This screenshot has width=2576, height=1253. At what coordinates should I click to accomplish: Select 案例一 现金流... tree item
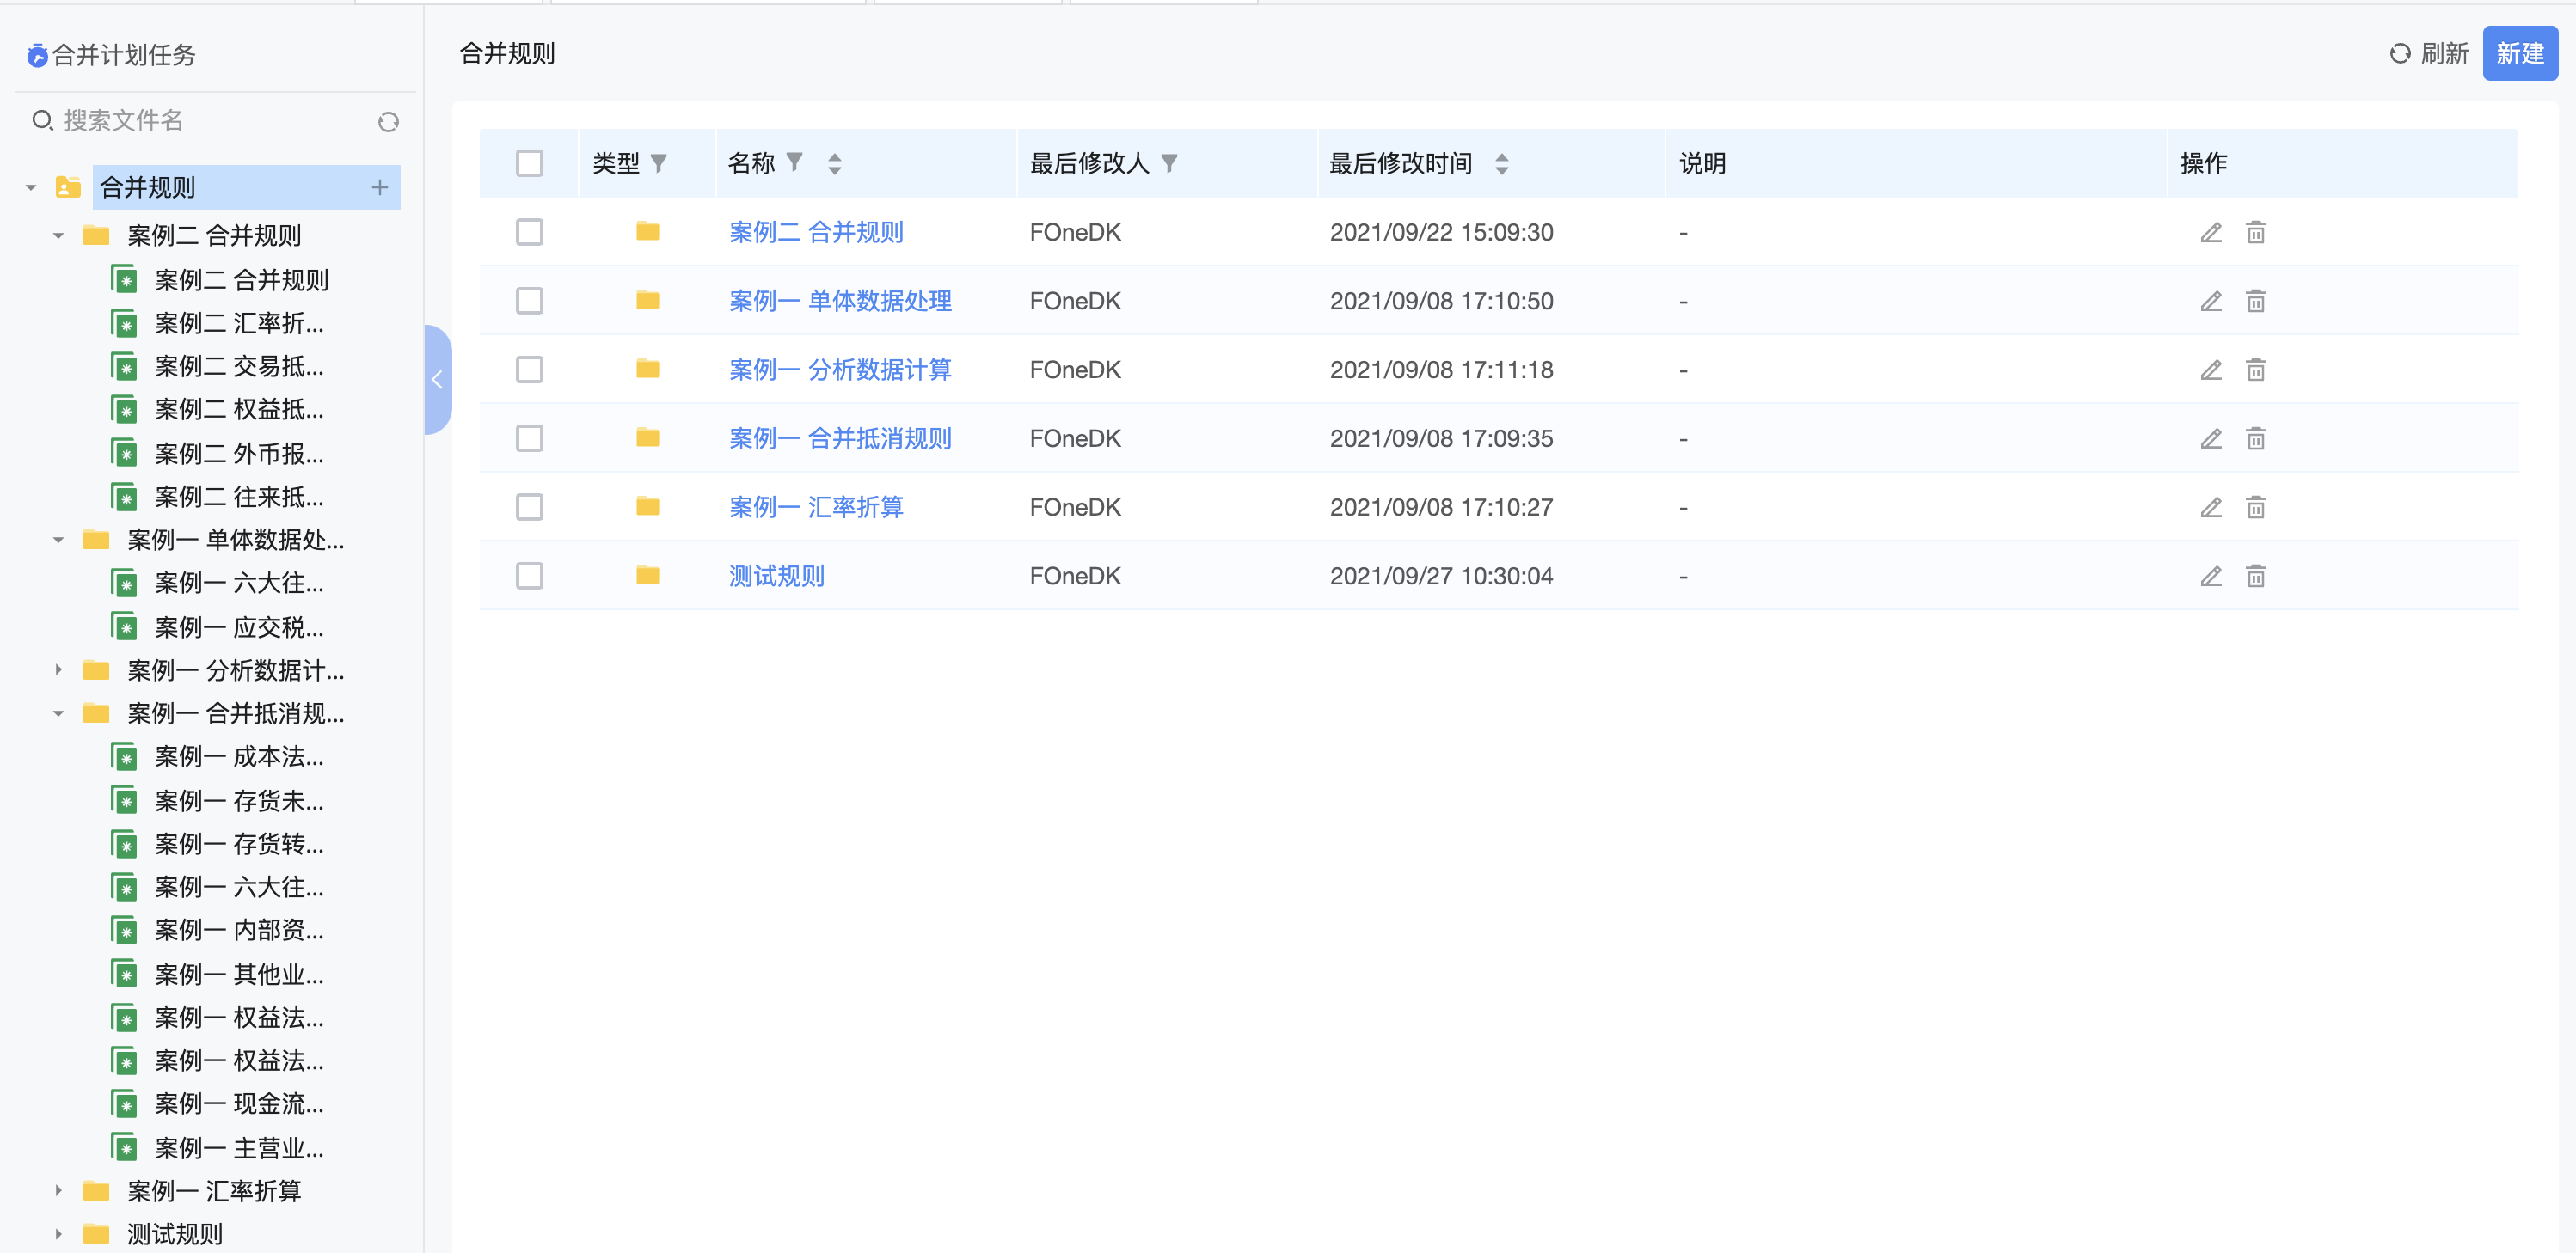pos(239,1104)
